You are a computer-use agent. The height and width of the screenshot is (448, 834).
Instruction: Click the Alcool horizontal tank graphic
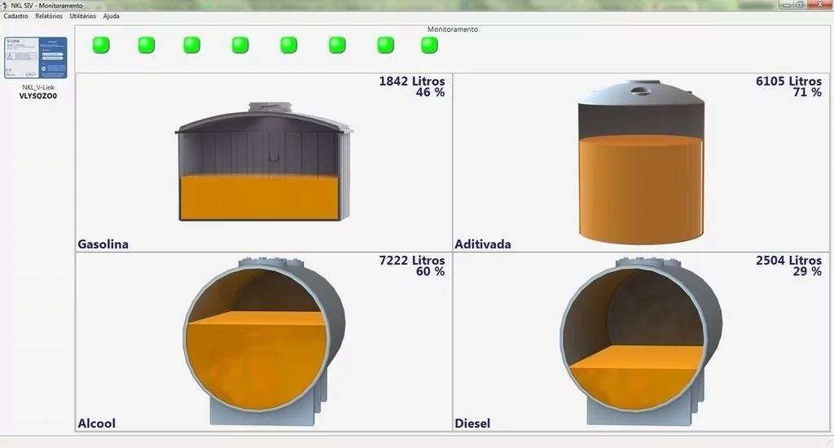pyautogui.click(x=265, y=342)
